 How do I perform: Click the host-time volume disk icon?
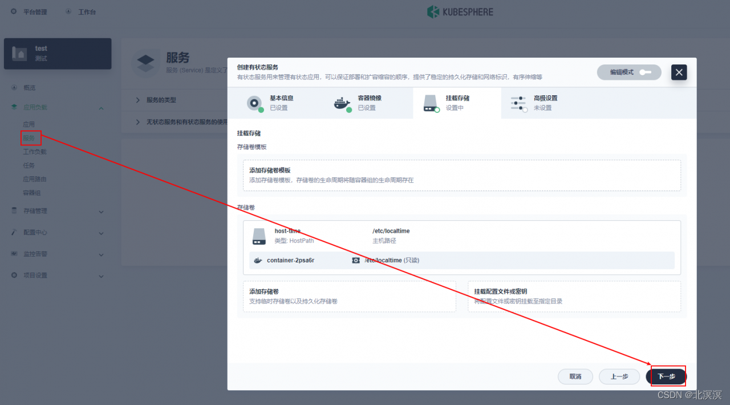click(x=259, y=236)
